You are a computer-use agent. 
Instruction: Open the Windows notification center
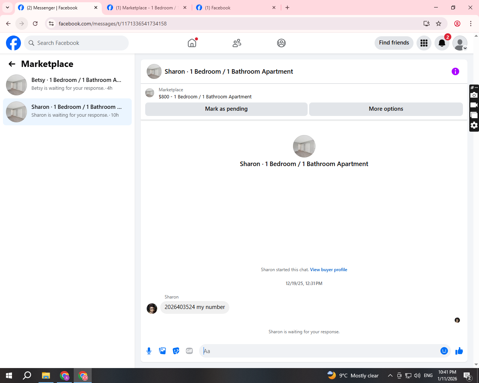pos(467,376)
